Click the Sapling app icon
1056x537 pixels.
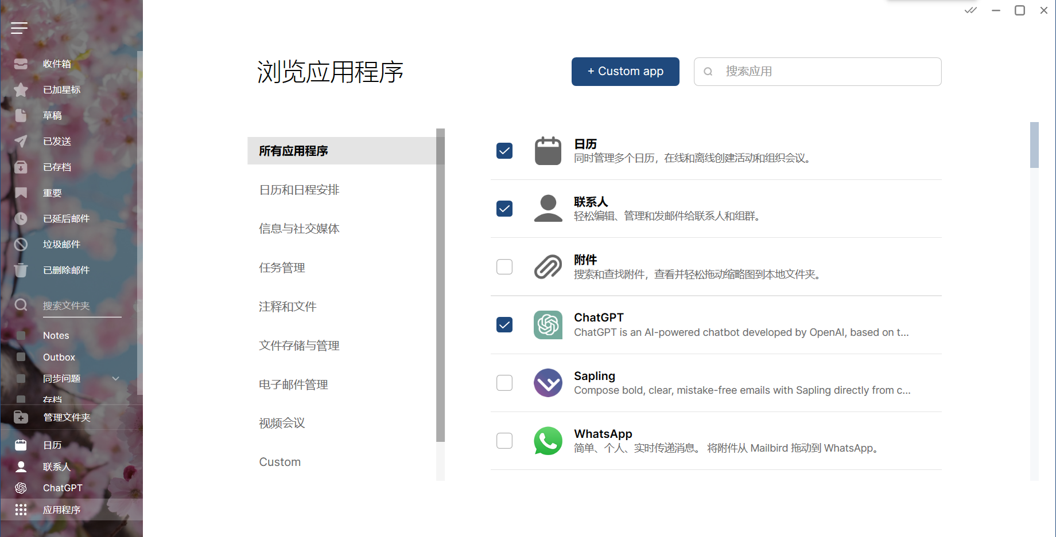(548, 383)
